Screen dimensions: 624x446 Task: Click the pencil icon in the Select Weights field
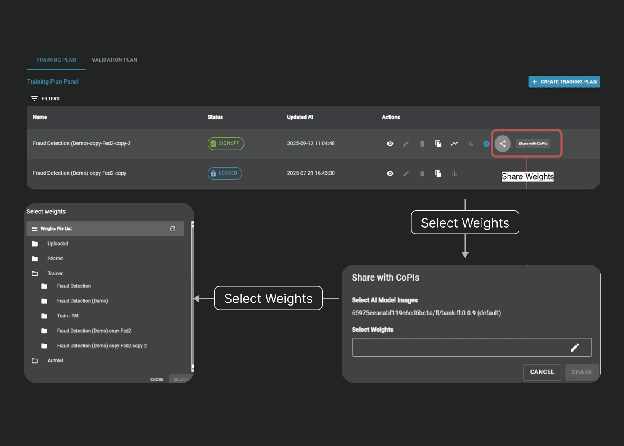coord(574,347)
